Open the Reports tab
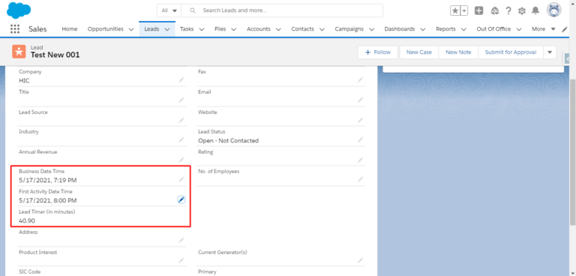Screen dimensions: 576x276 (x=445, y=29)
